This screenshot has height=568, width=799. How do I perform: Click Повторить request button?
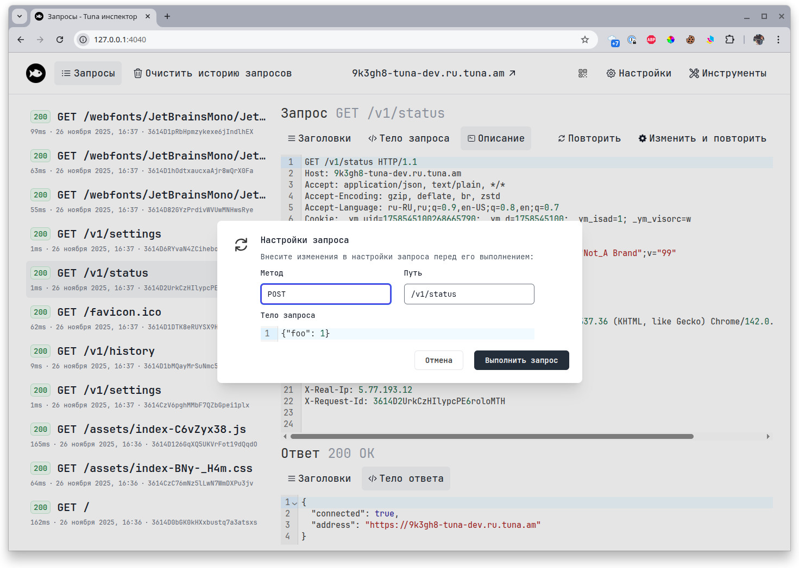coord(589,138)
